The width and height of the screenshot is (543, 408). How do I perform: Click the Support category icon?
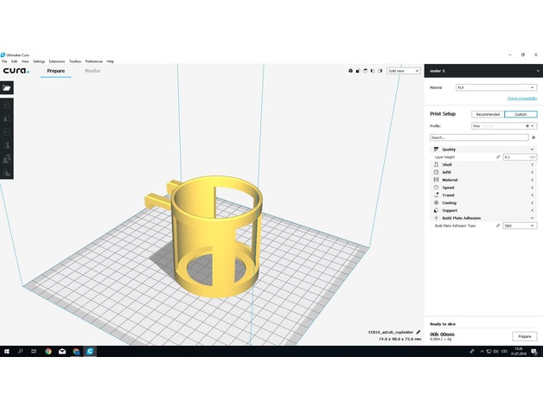point(436,210)
